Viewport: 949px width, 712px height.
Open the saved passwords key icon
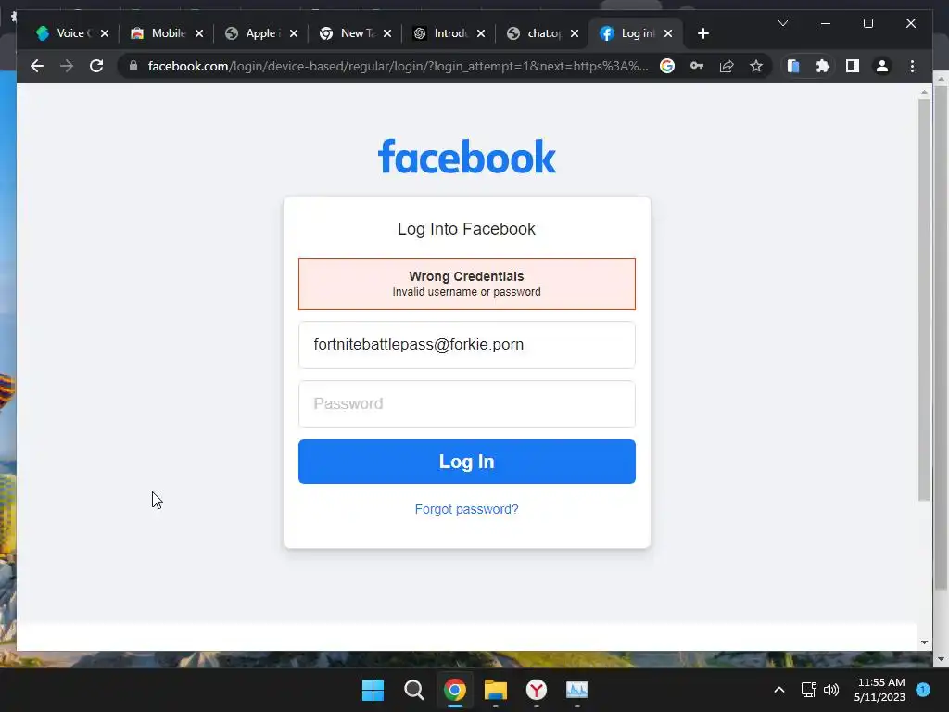coord(697,66)
